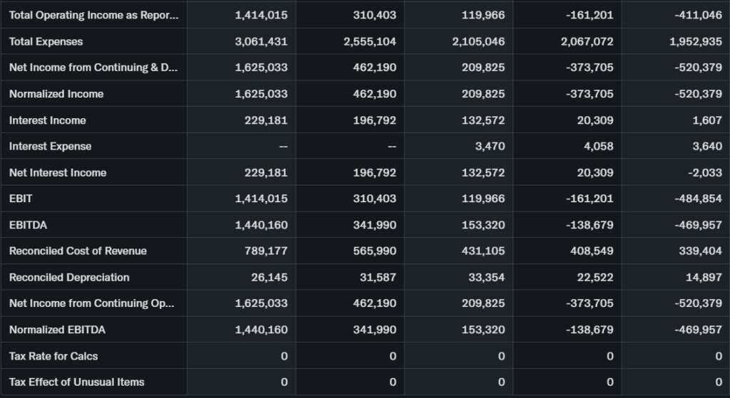The image size is (730, 398).
Task: Select the Reconciled Depreciation row label
Action: coord(69,277)
